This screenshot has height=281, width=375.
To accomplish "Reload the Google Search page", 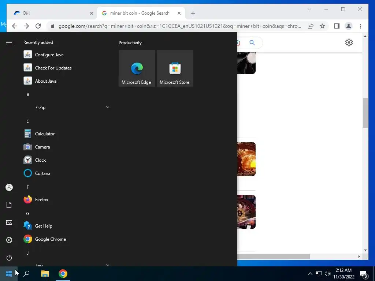I will [x=38, y=26].
